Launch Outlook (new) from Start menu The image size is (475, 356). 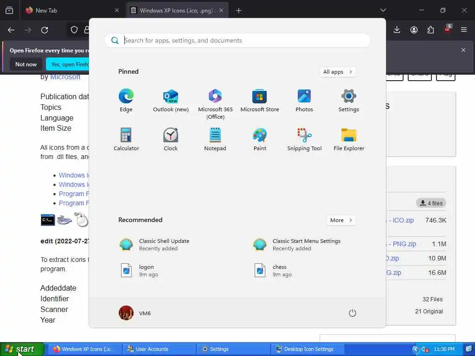tap(171, 101)
